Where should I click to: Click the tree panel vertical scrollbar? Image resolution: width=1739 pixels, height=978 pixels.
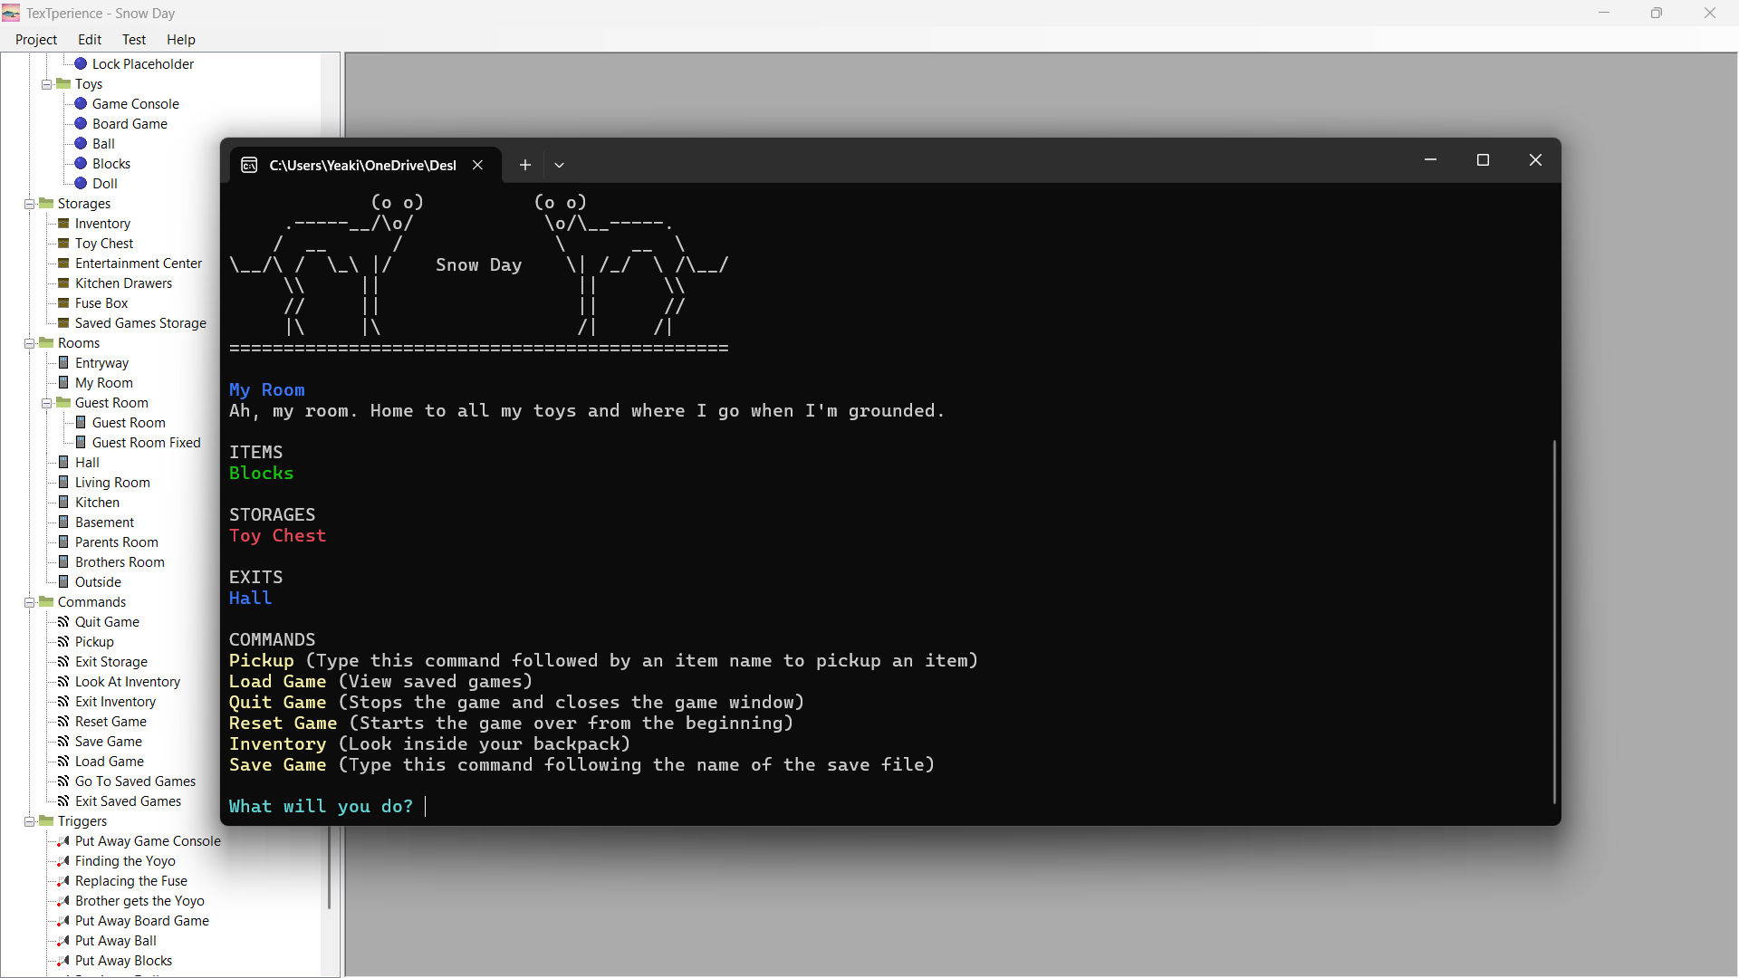330,514
